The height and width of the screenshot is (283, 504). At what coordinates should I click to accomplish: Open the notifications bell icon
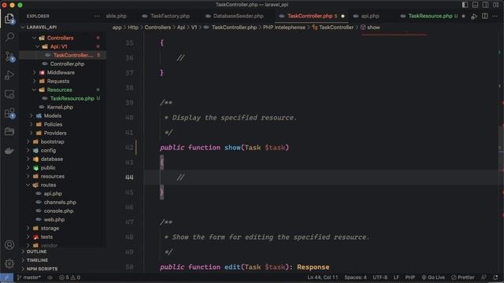click(x=495, y=277)
